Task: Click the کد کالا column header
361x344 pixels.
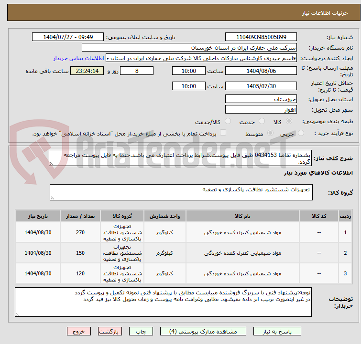Action: tap(319, 216)
